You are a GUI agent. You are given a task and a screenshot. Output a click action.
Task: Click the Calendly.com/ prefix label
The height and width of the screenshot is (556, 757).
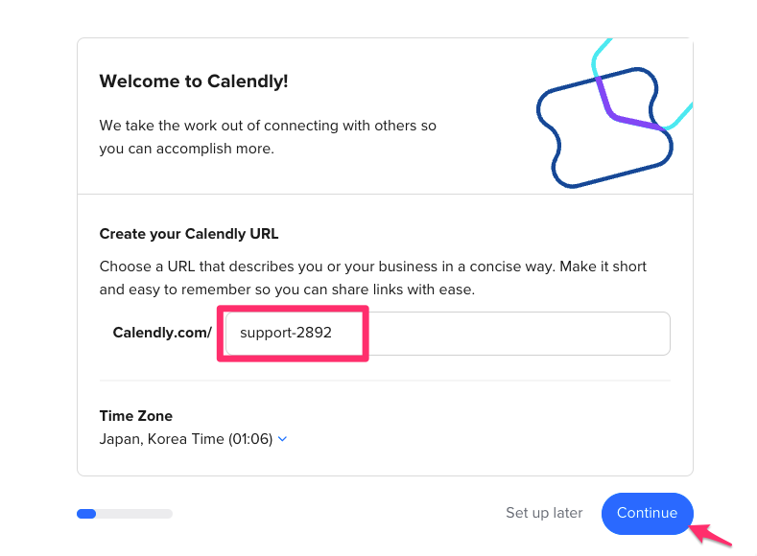[x=162, y=333]
